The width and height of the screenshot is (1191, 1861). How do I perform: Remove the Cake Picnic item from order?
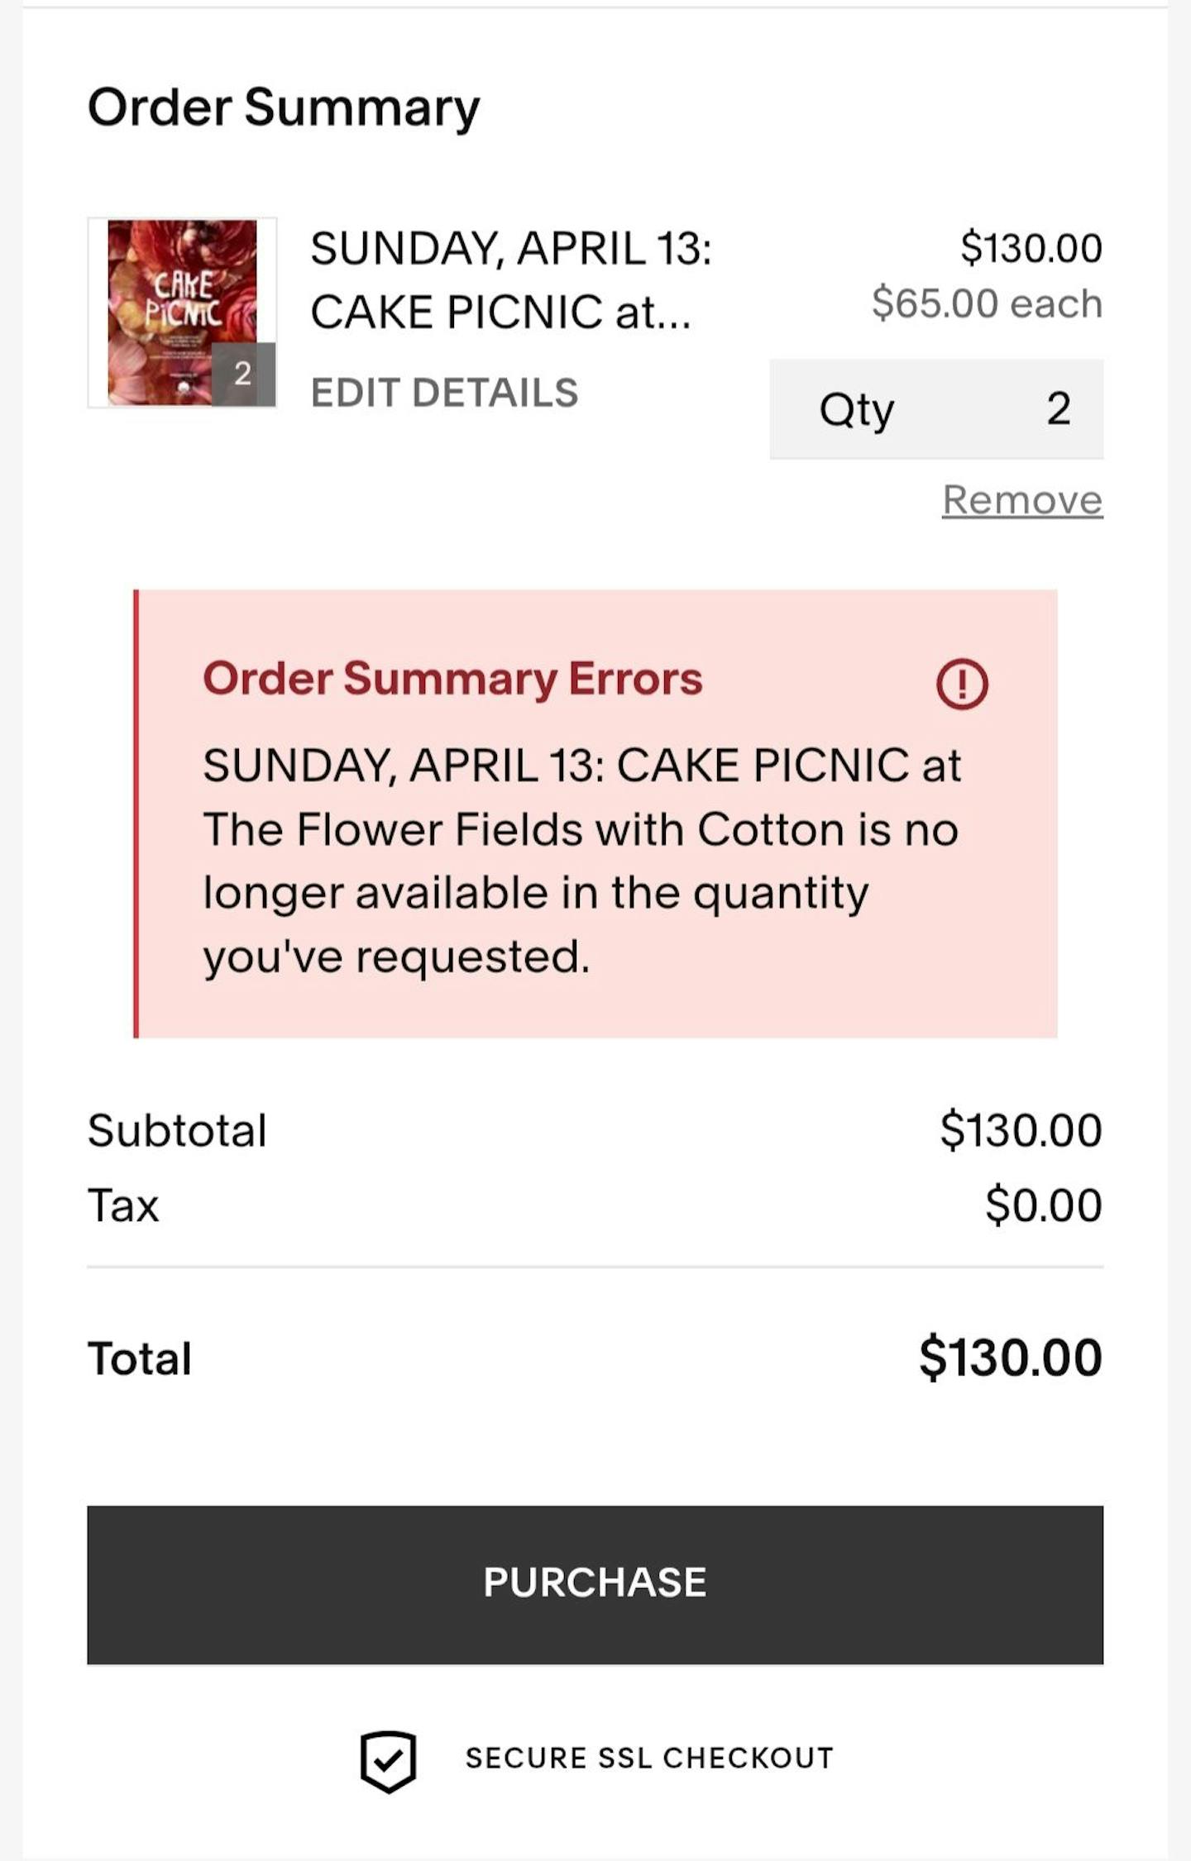1022,500
